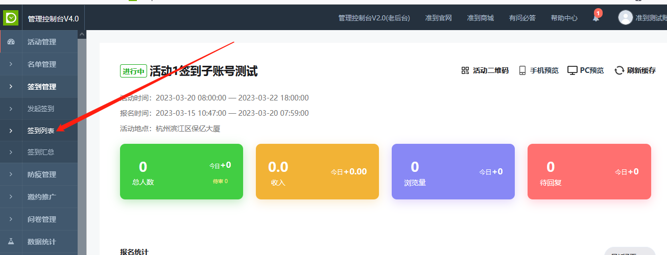This screenshot has width=667, height=255.
Task: Click the dashboard icon beside 活动管理
Action: click(11, 42)
